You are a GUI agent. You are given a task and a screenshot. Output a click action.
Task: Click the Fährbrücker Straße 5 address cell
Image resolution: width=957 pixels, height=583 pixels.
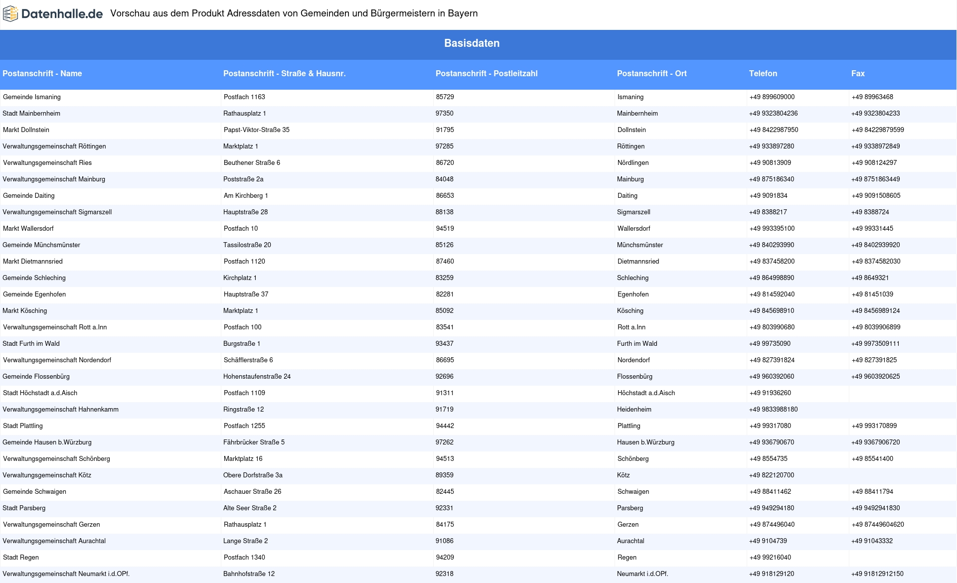pyautogui.click(x=254, y=442)
